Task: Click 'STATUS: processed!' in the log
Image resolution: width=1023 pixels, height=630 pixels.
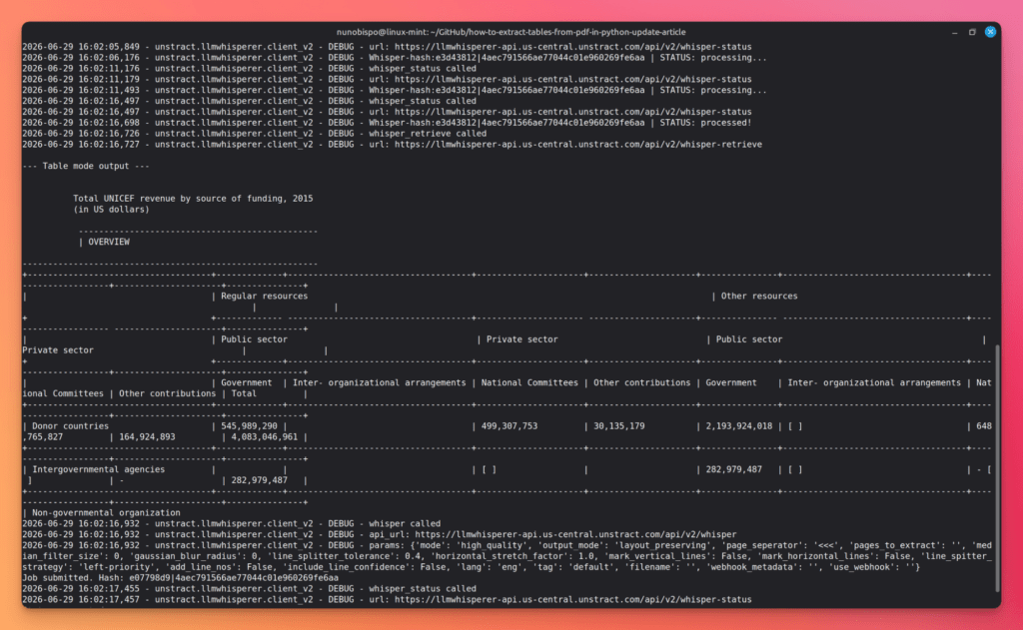Action: tap(706, 123)
